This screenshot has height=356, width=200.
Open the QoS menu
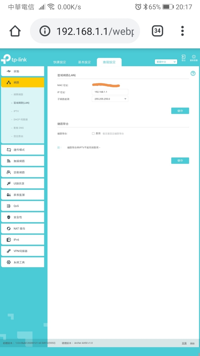(22, 206)
